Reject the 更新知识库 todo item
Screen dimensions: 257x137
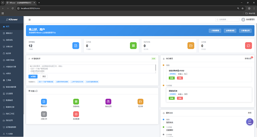click(x=180, y=98)
